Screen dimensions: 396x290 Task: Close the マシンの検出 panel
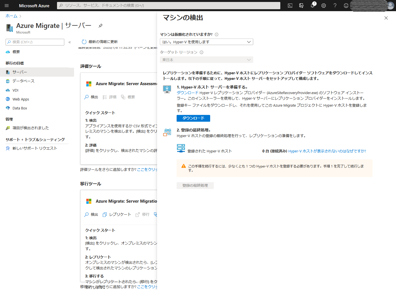click(386, 18)
